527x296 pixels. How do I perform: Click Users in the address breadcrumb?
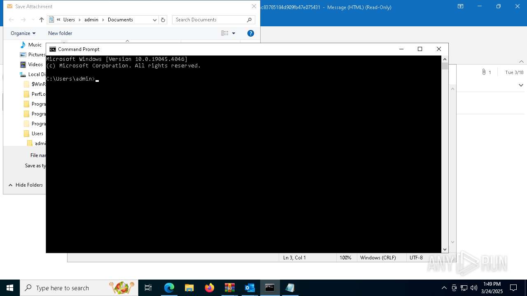[x=69, y=20]
